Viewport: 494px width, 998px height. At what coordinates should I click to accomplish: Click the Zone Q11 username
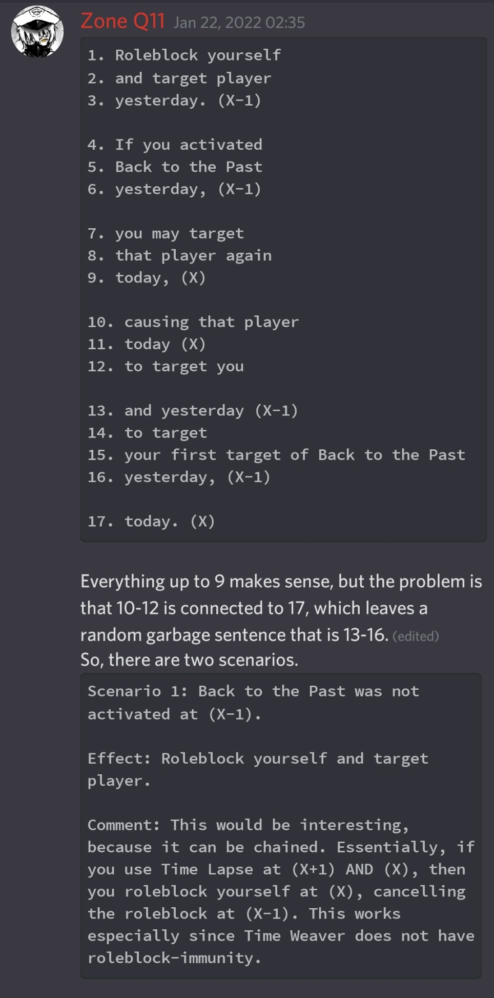122,22
